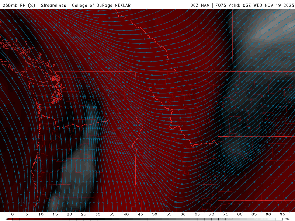Click "Valid: 03Z WED NOV 19 2025" text

pyautogui.click(x=261, y=5)
